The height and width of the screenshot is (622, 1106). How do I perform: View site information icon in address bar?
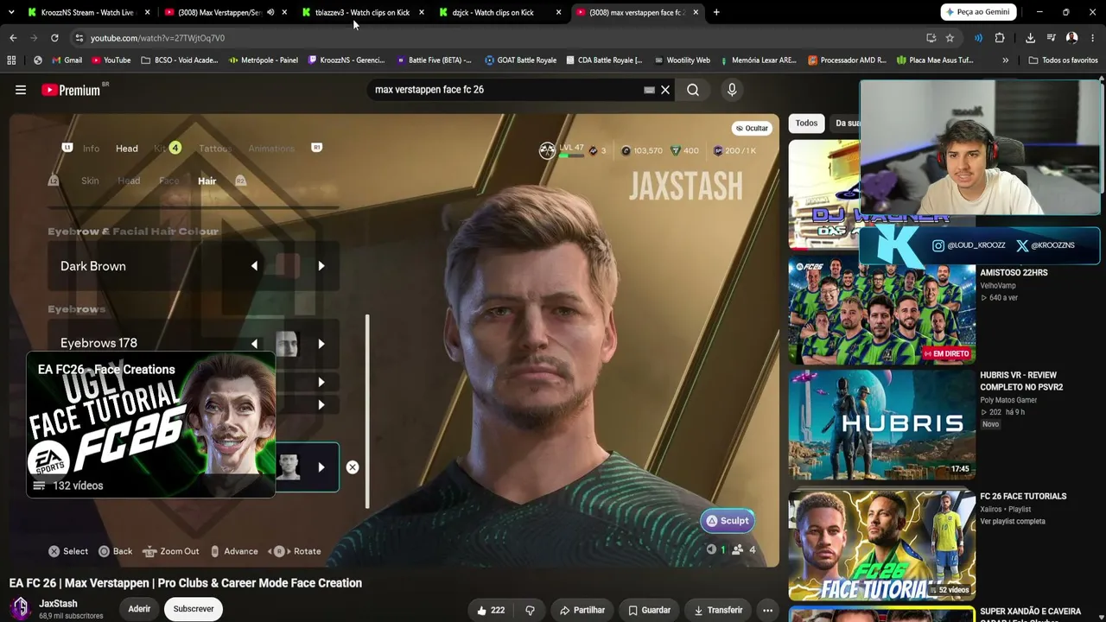pyautogui.click(x=79, y=38)
